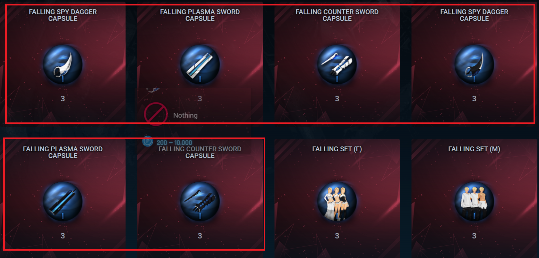Click quantity 3 below black Plasma Sword
This screenshot has height=258, width=539.
pos(63,236)
